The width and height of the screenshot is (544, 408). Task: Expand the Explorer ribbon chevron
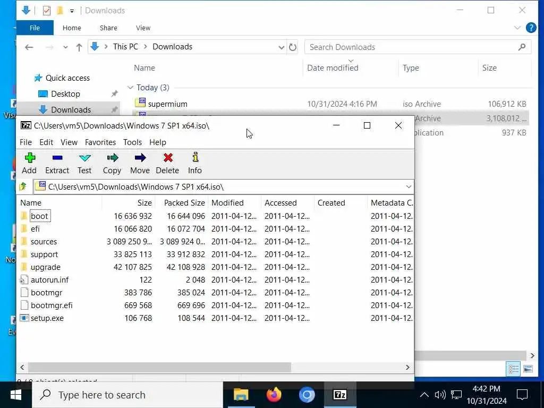[517, 28]
